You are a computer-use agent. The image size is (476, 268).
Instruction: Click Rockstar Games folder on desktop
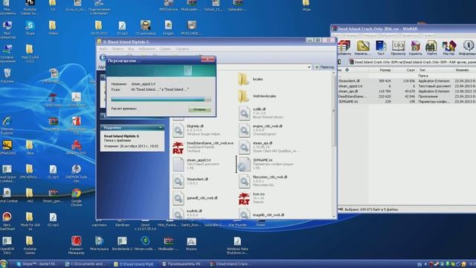[x=30, y=246]
